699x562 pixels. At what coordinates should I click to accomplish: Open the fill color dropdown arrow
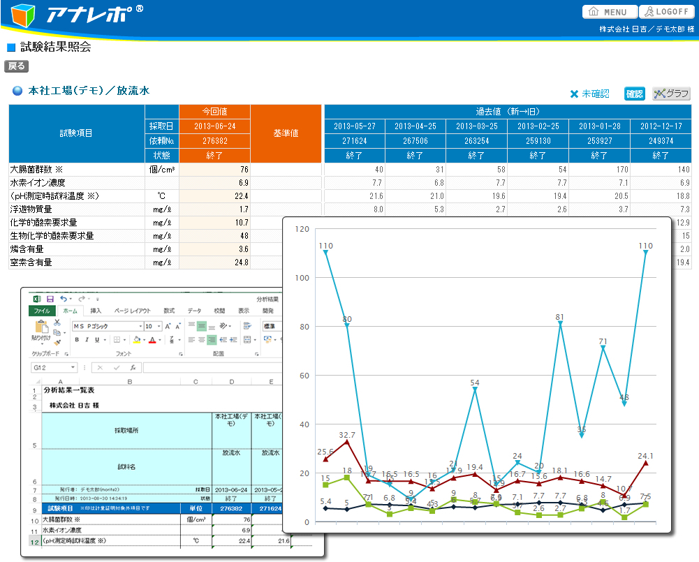144,340
